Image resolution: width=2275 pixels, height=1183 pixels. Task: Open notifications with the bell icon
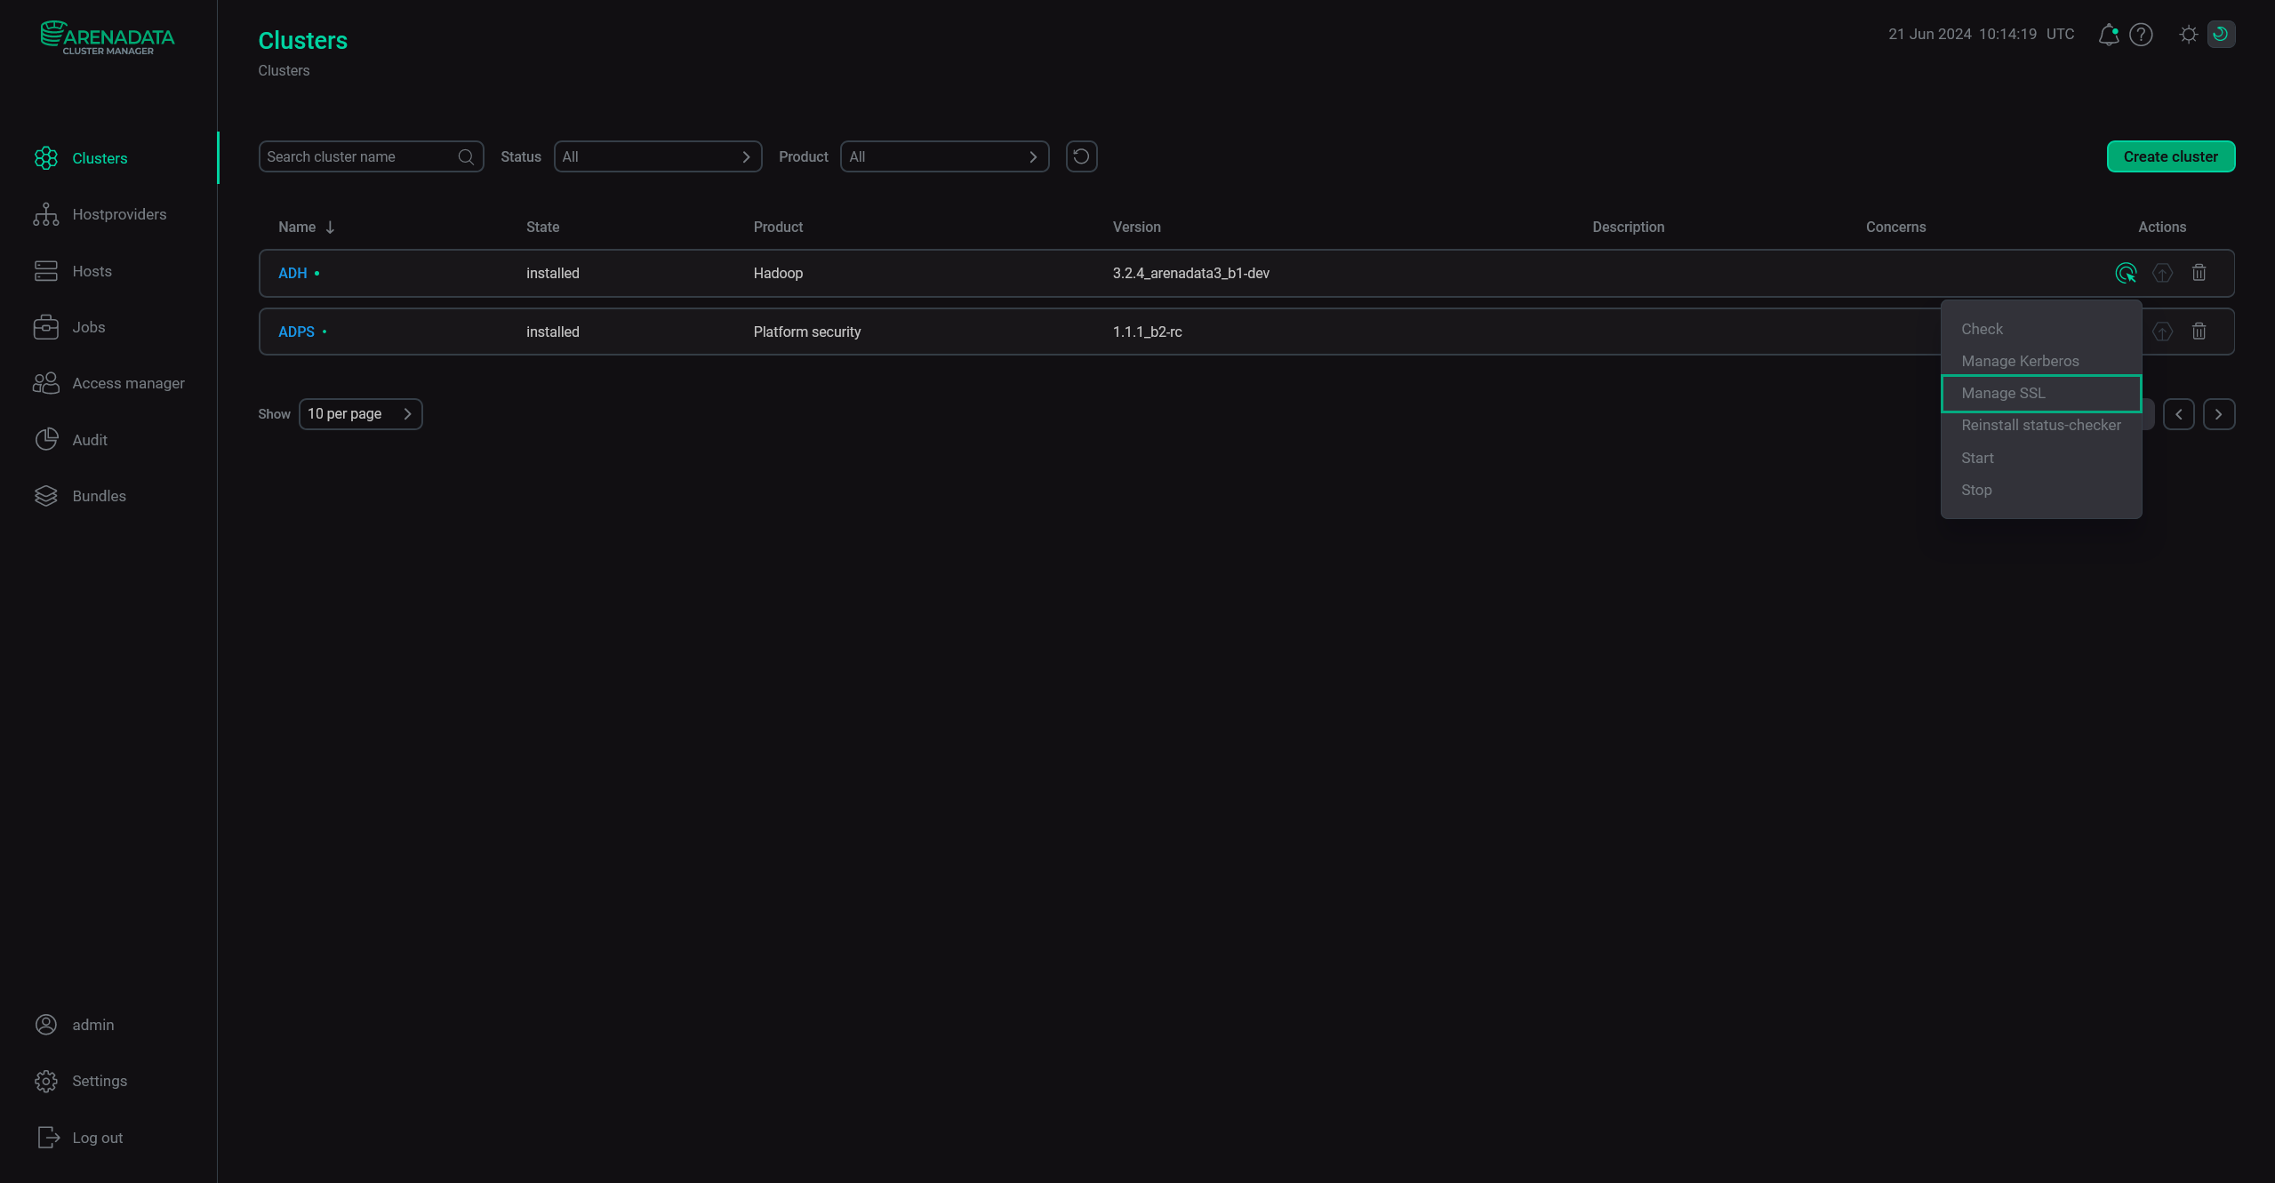pos(2108,35)
